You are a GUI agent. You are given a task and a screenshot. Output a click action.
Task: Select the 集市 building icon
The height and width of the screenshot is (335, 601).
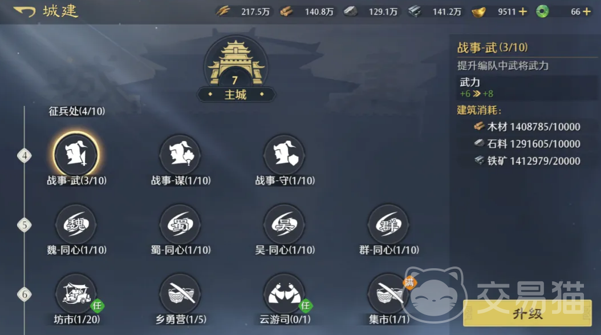click(x=389, y=294)
